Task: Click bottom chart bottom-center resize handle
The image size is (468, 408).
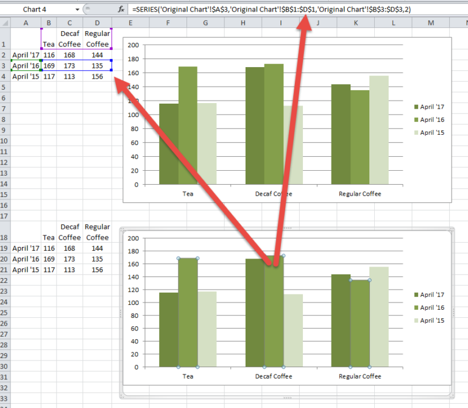Action: point(287,398)
